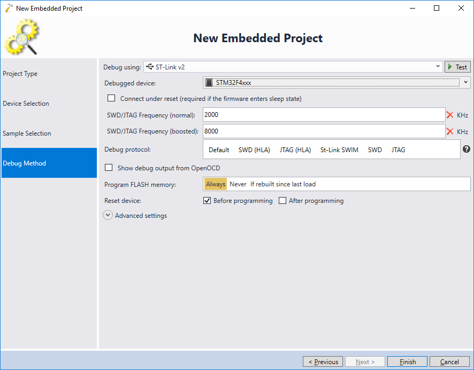Check Reset device After programming
The height and width of the screenshot is (370, 474).
pos(282,200)
